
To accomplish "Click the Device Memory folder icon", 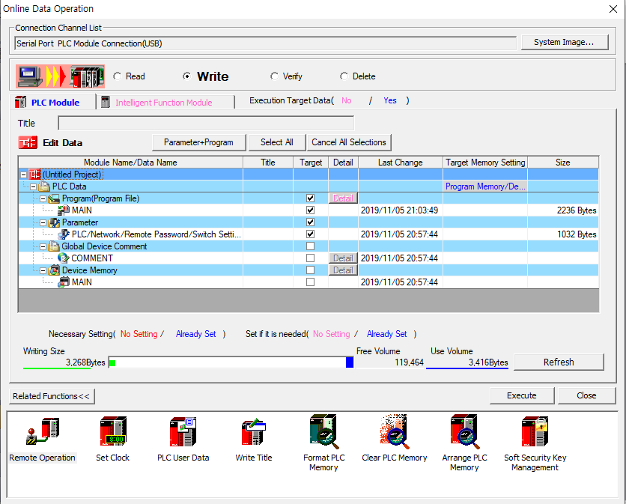I will [x=54, y=270].
